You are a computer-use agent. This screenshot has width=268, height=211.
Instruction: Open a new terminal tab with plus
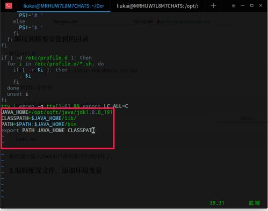(x=213, y=6)
